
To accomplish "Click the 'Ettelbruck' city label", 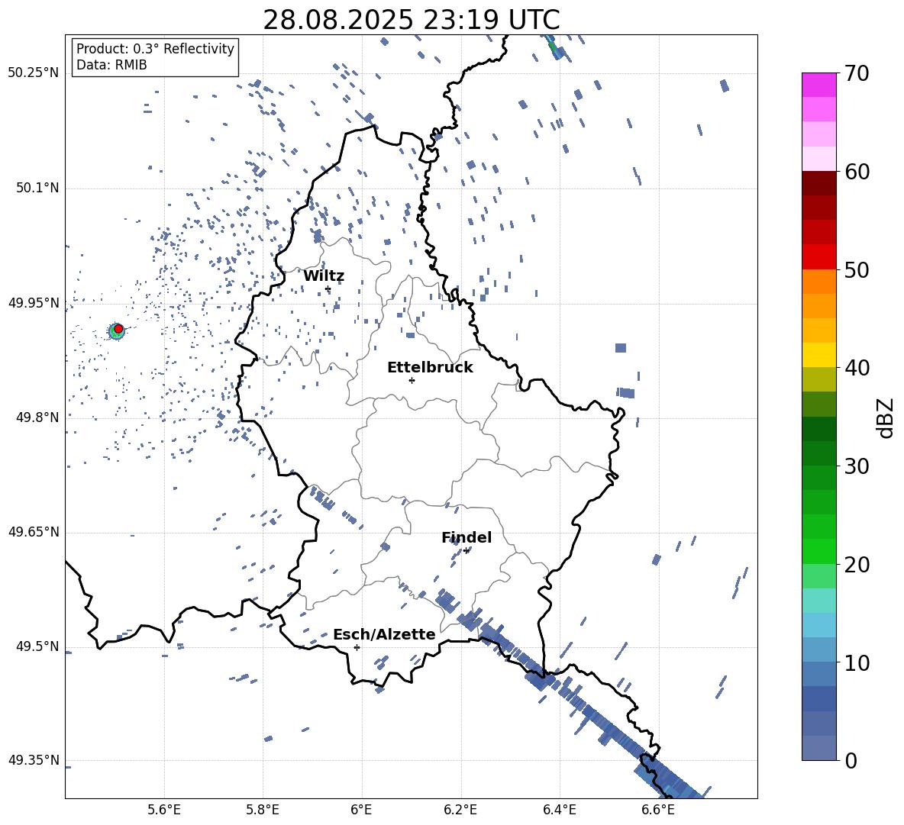I will coord(430,368).
